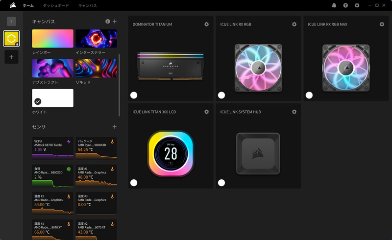392x240 pixels.
Task: Add a new profile with sidebar plus
Action: click(x=11, y=57)
